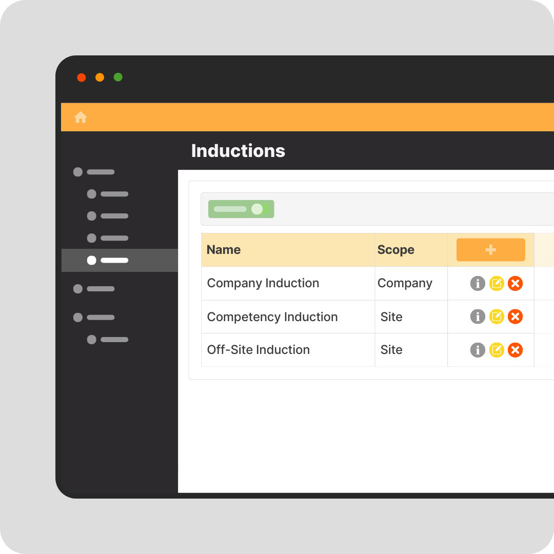
Task: Add a new induction with plus button
Action: [x=491, y=250]
